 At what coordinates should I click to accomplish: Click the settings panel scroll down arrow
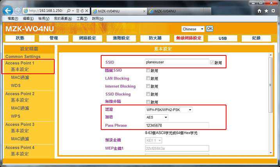[x=271, y=153]
